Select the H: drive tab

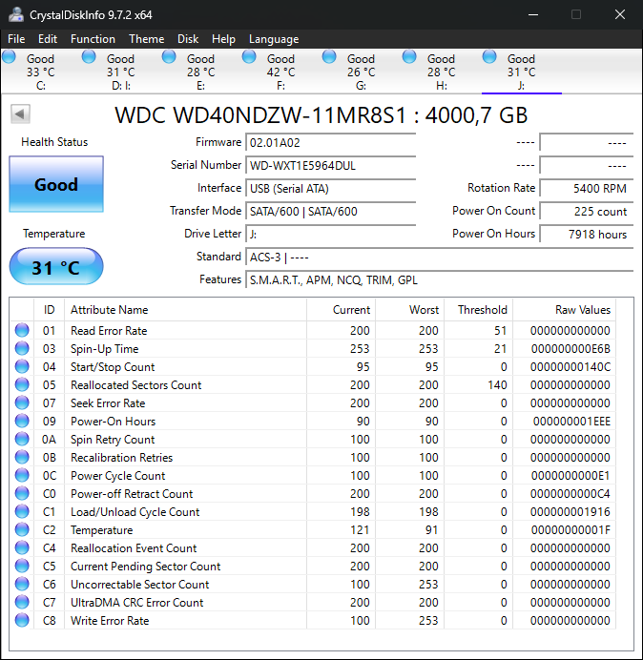pos(441,72)
